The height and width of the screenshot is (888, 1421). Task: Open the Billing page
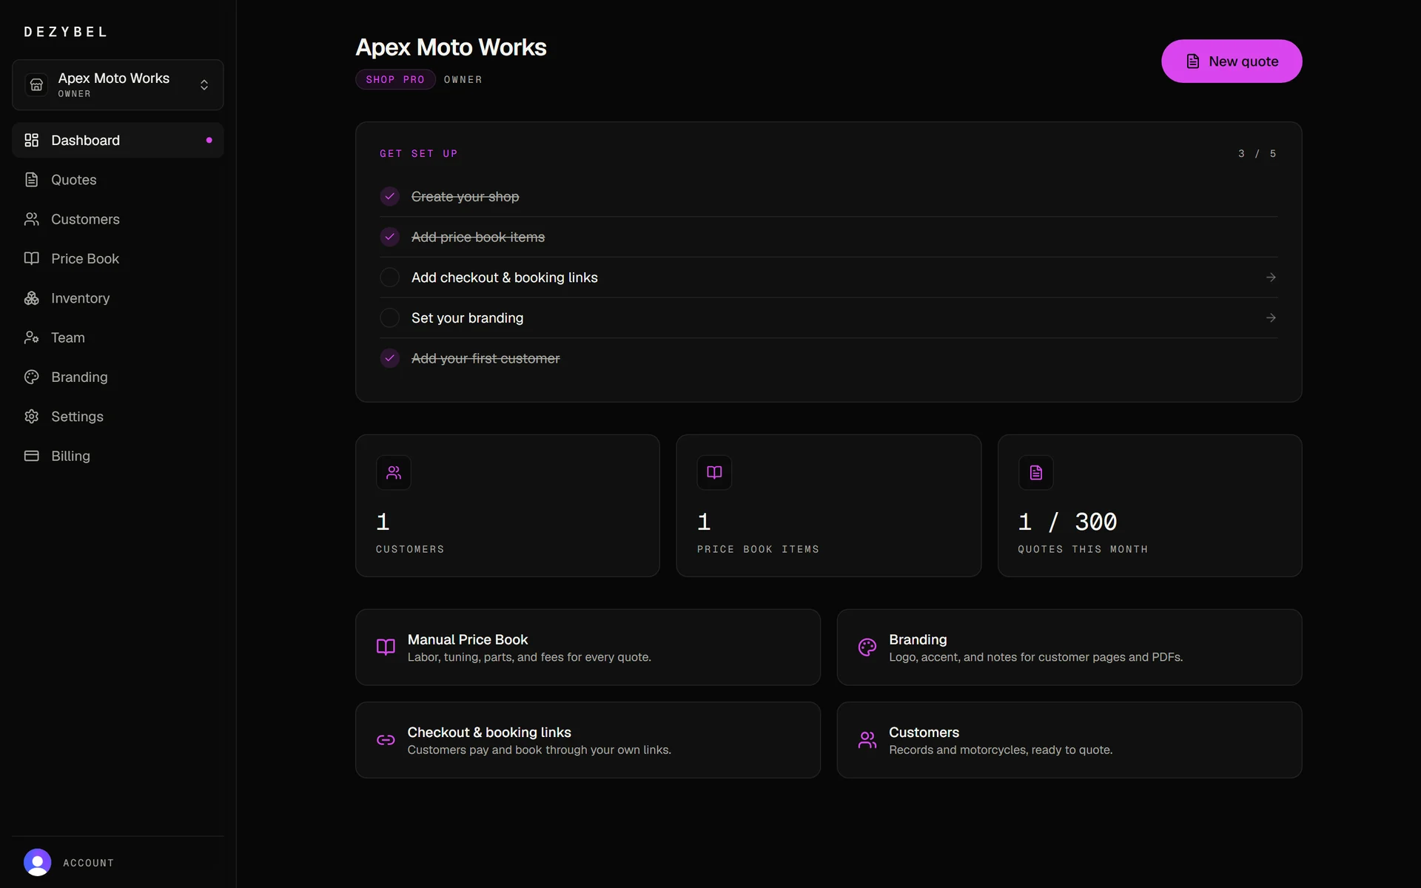(x=118, y=456)
